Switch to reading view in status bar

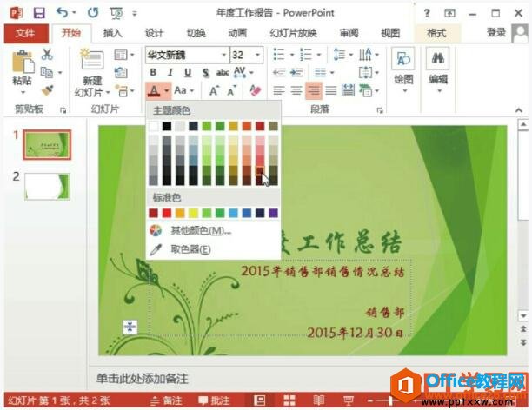click(318, 400)
